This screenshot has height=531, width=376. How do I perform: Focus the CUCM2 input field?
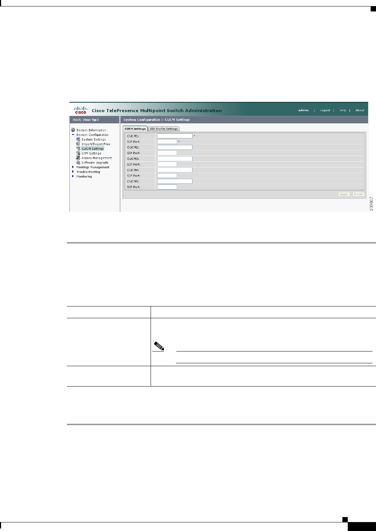(x=175, y=147)
